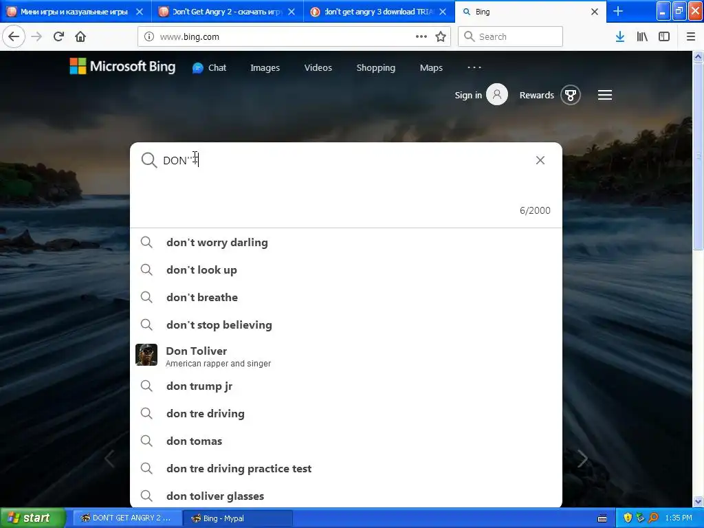704x528 pixels.
Task: Show site information icon in address bar
Action: coord(148,36)
